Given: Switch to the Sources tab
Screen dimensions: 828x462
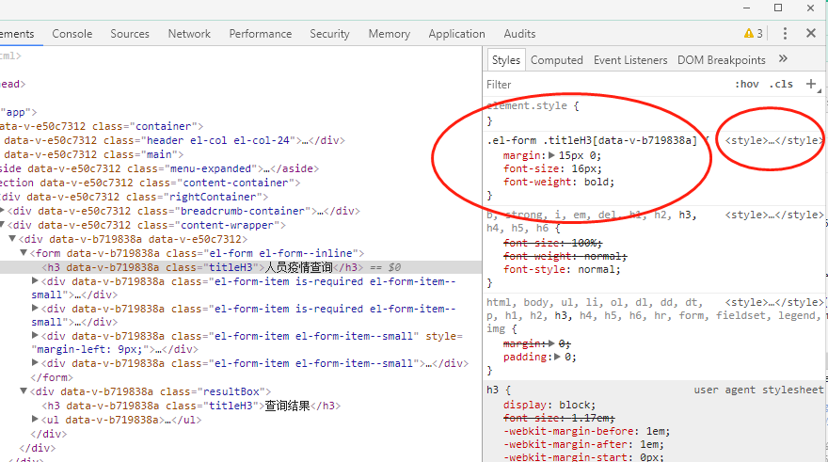Looking at the screenshot, I should (x=130, y=34).
